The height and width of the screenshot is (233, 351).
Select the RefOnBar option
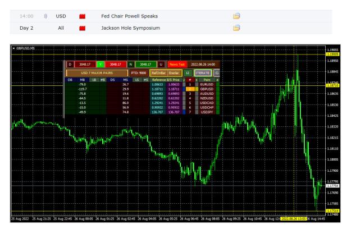pyautogui.click(x=158, y=73)
